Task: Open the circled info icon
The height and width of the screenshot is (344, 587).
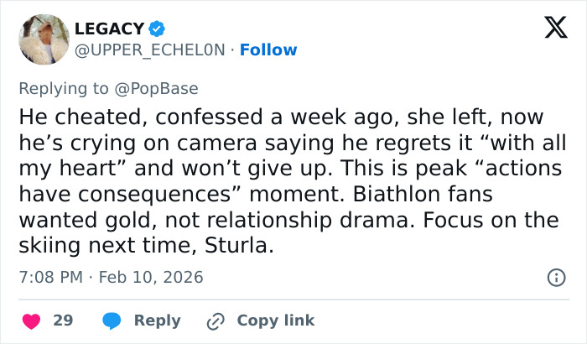Action: 555,277
